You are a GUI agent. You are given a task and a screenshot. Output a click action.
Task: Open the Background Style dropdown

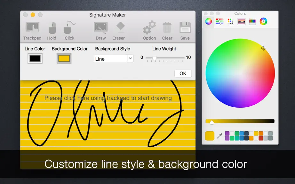click(x=114, y=58)
